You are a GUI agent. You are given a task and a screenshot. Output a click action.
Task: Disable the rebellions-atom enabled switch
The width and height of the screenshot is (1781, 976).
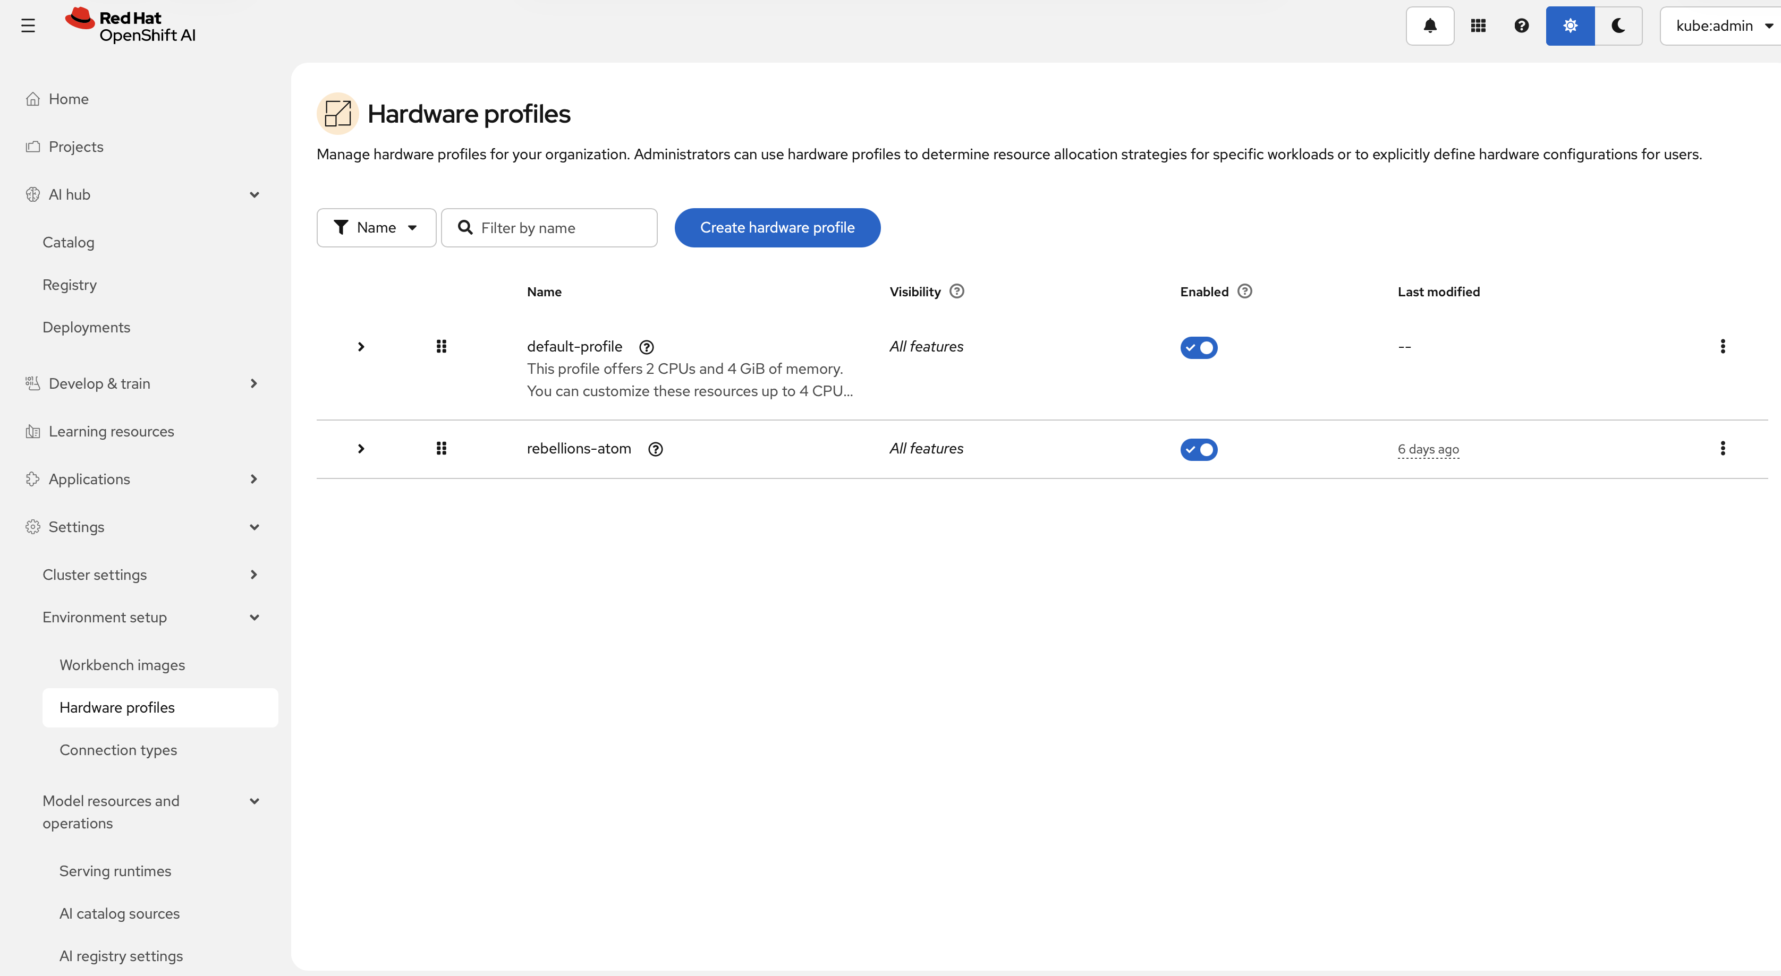(1198, 449)
